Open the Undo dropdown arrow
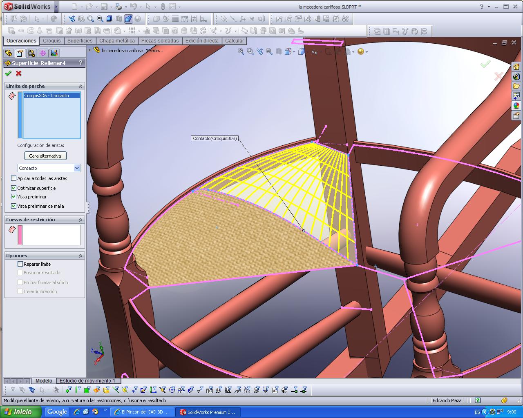The width and height of the screenshot is (523, 418). (x=140, y=7)
